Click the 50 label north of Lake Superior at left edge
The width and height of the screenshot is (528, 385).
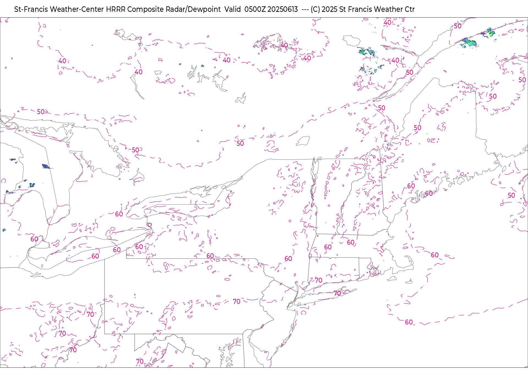pyautogui.click(x=41, y=112)
